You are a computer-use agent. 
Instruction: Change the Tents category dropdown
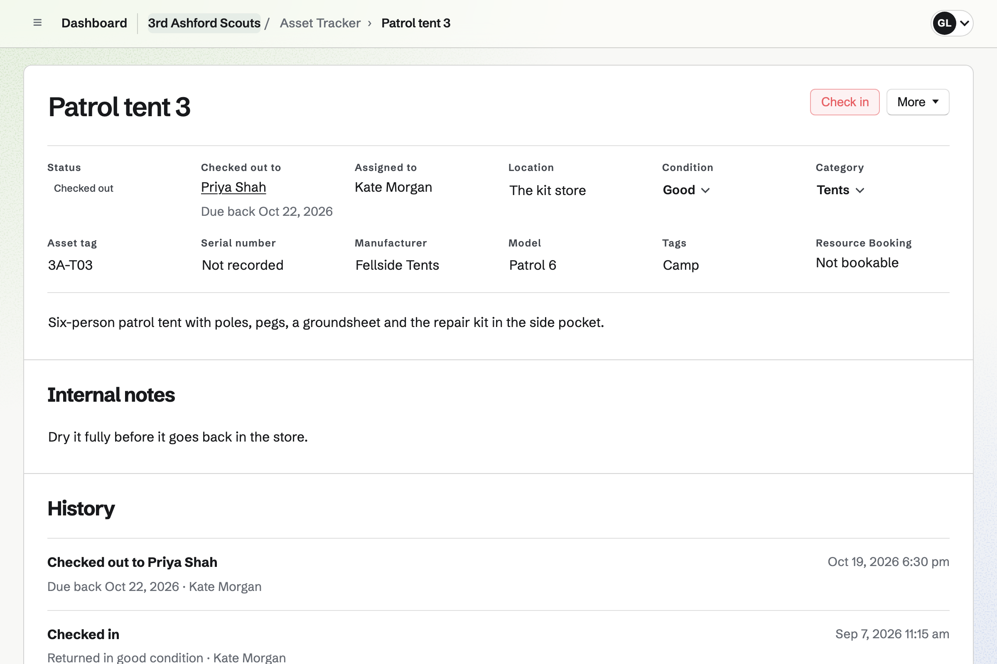(840, 190)
